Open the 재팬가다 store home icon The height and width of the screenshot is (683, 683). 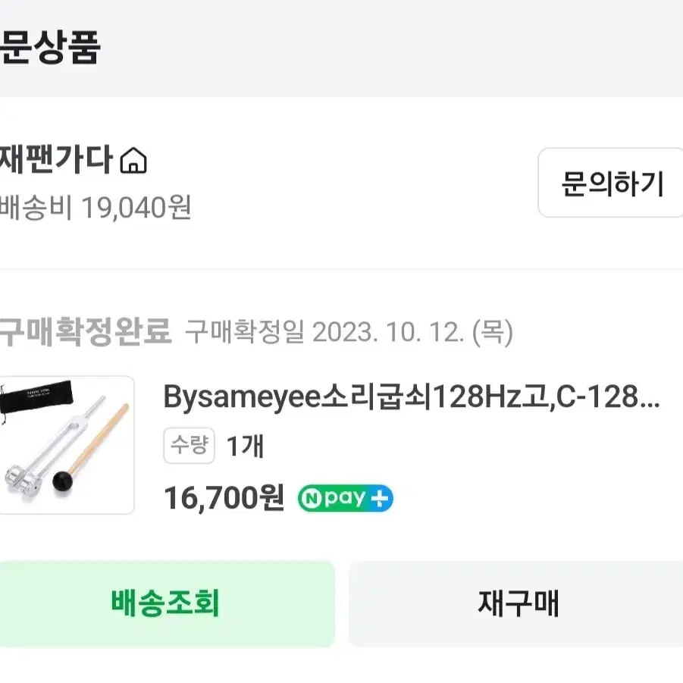(133, 160)
